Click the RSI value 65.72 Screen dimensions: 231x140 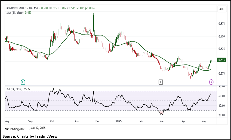(x=27, y=89)
